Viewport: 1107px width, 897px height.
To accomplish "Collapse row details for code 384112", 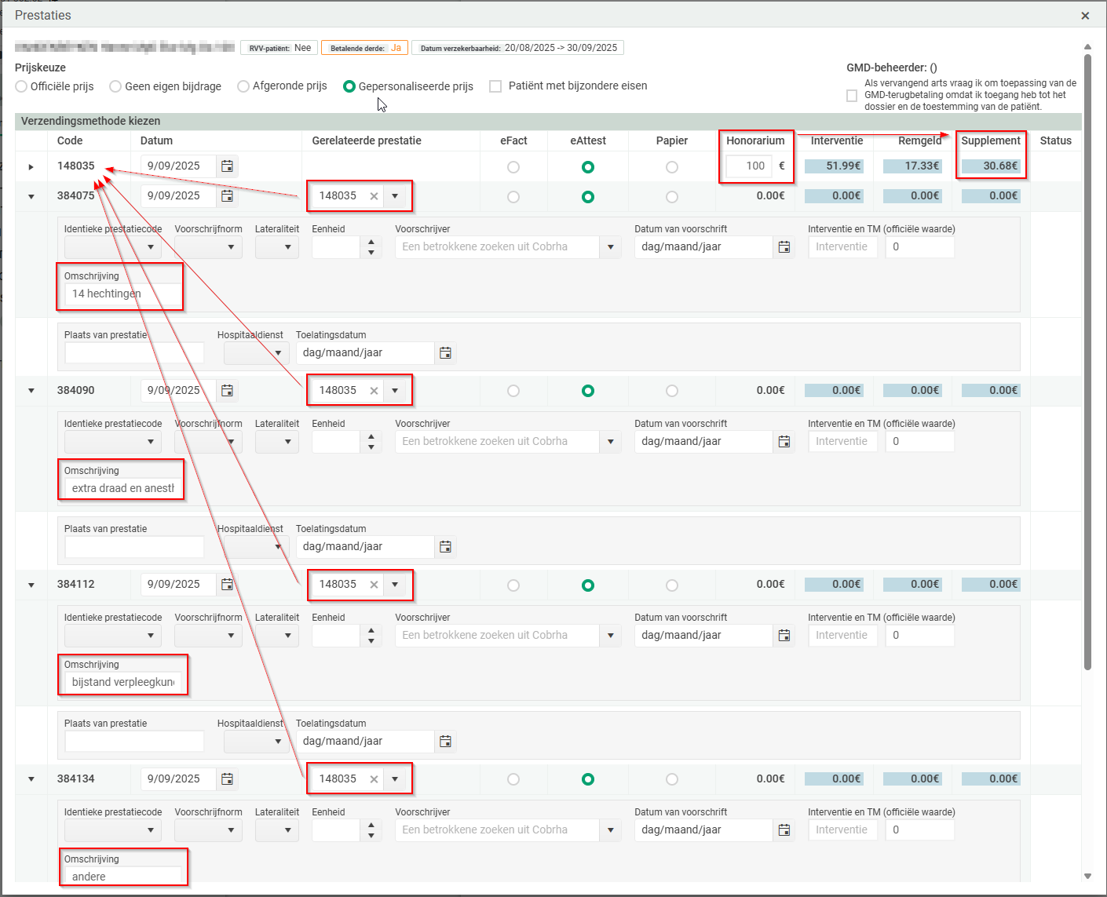I will click(x=31, y=585).
